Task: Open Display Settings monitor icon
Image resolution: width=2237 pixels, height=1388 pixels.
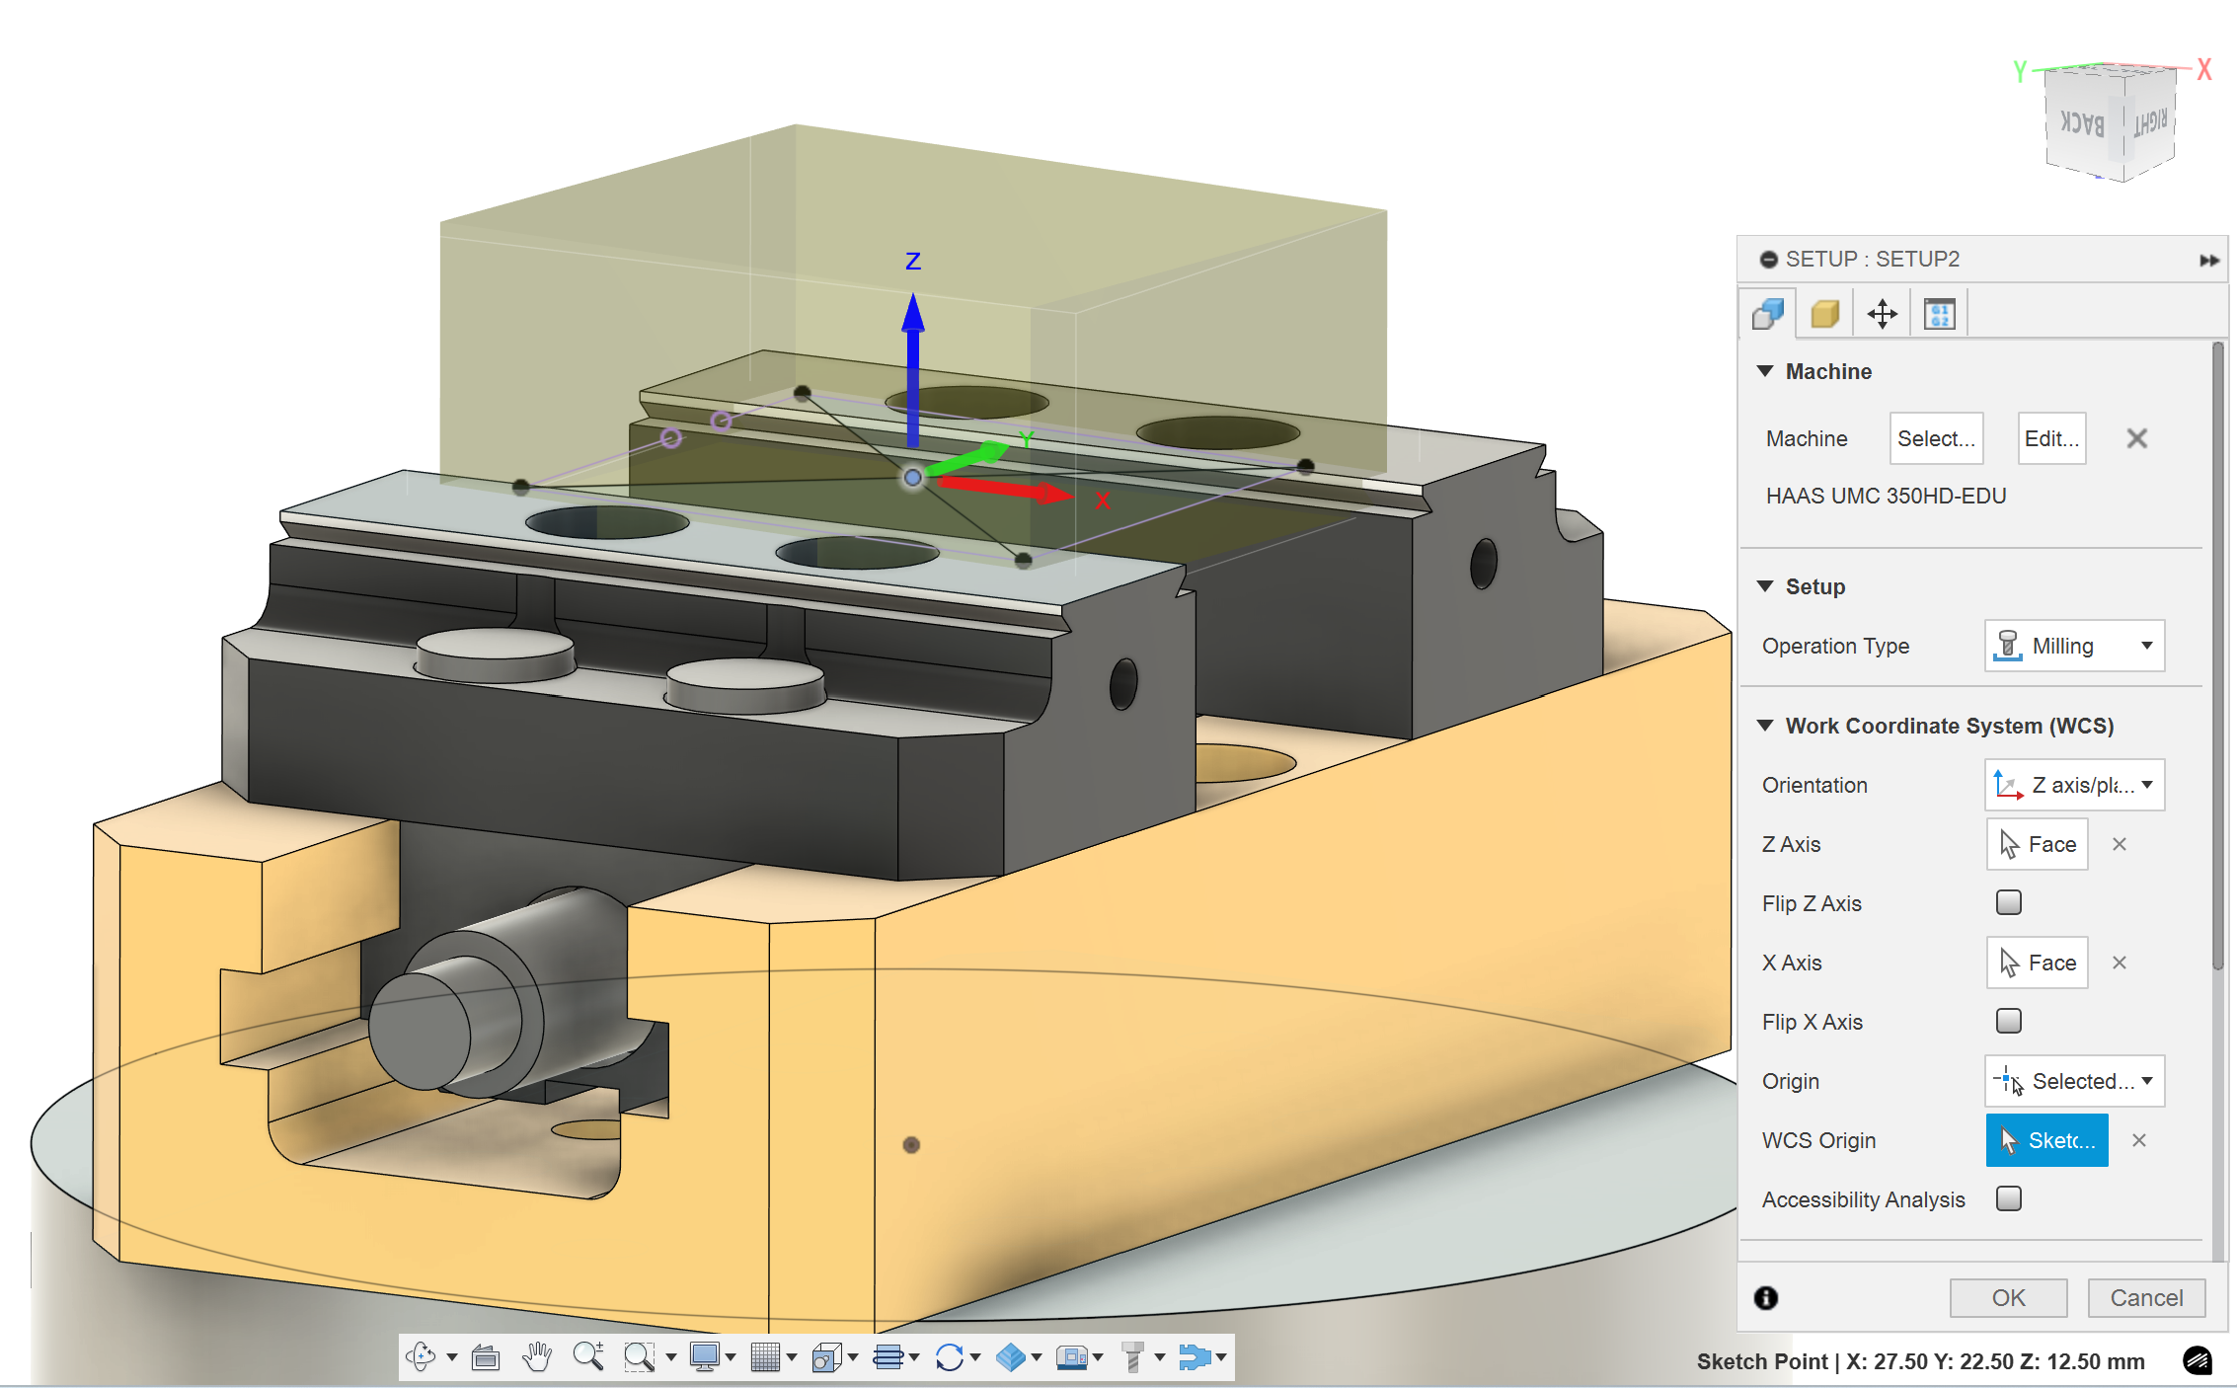Action: click(x=704, y=1356)
